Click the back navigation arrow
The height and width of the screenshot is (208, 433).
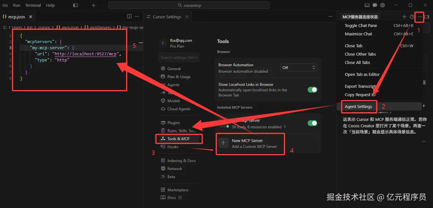[x=94, y=5]
